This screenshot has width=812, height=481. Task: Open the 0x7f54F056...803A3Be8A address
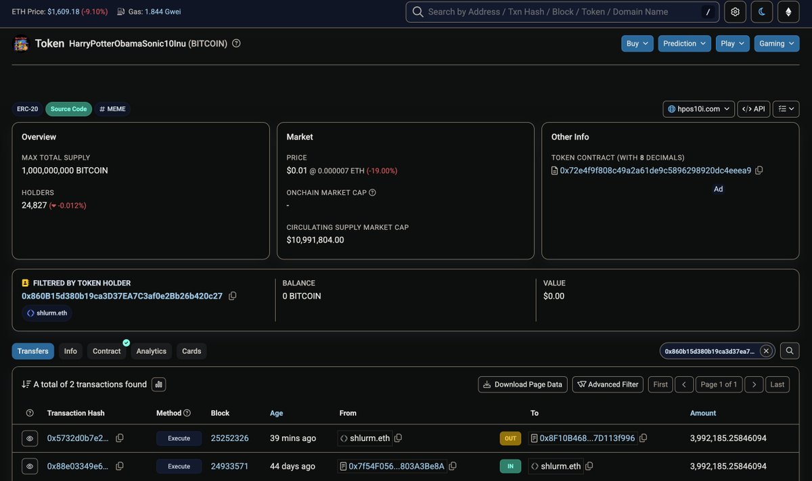tap(397, 466)
